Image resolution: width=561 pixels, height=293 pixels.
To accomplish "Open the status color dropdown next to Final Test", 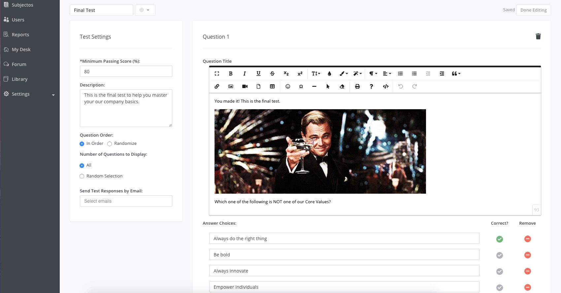I will tap(145, 10).
